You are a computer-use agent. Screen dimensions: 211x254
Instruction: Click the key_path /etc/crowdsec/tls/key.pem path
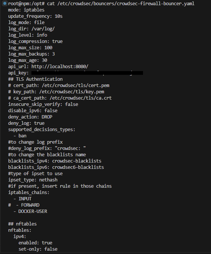(72, 92)
